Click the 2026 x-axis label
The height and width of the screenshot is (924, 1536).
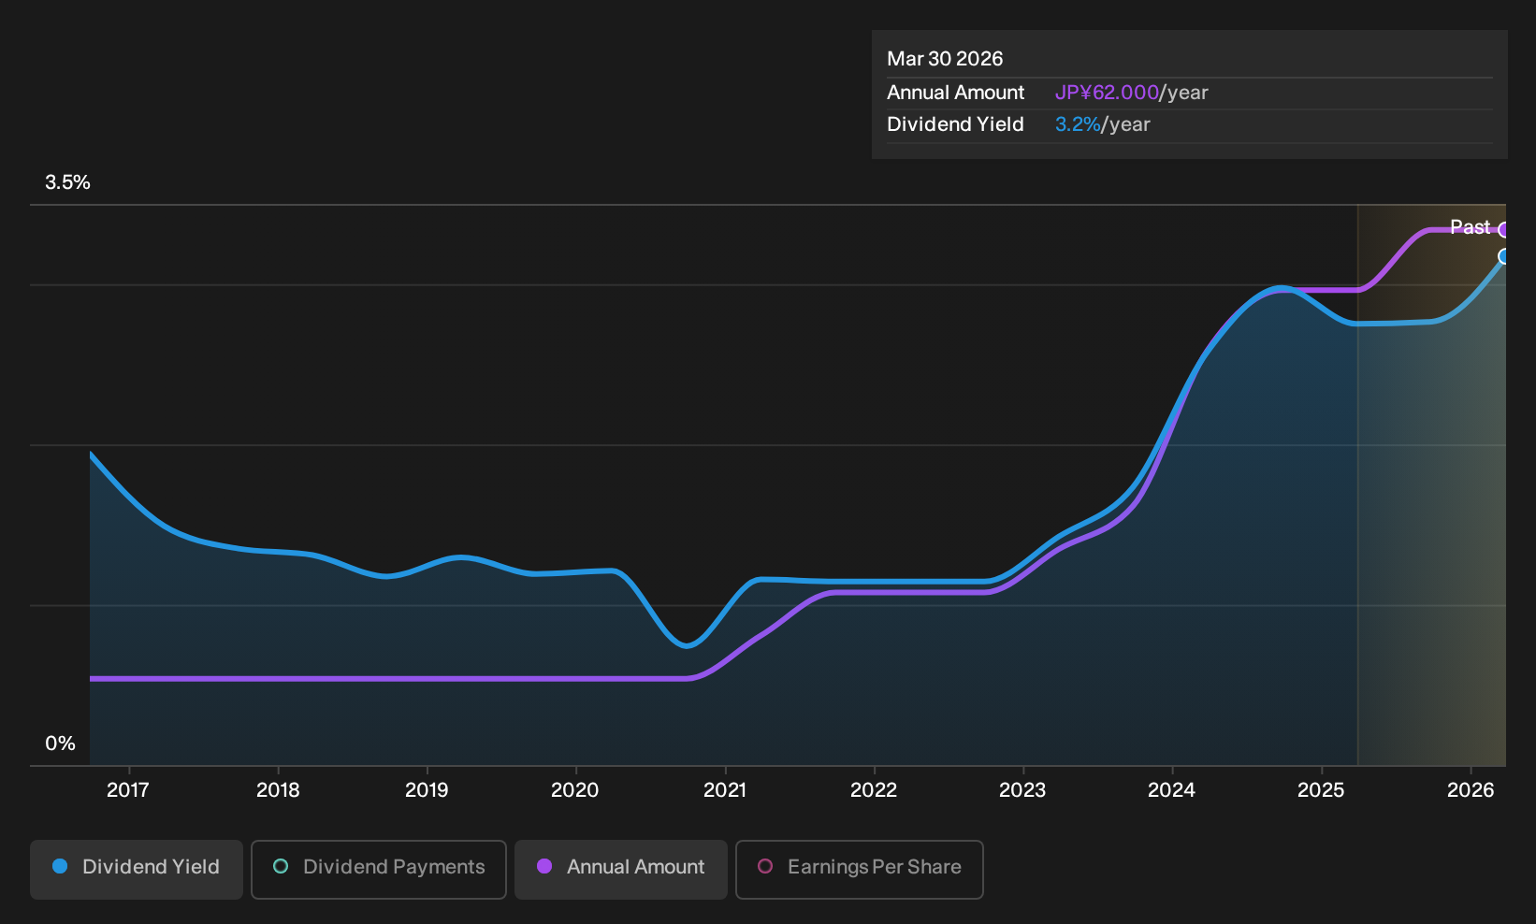pyautogui.click(x=1471, y=790)
